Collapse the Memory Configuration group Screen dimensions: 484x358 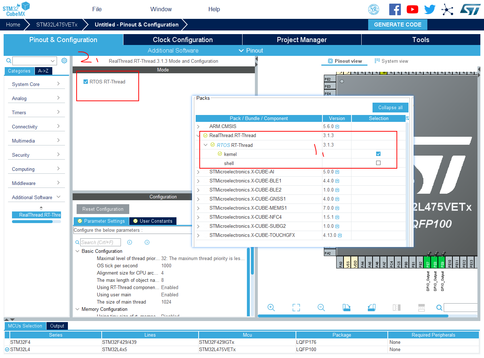coord(77,309)
